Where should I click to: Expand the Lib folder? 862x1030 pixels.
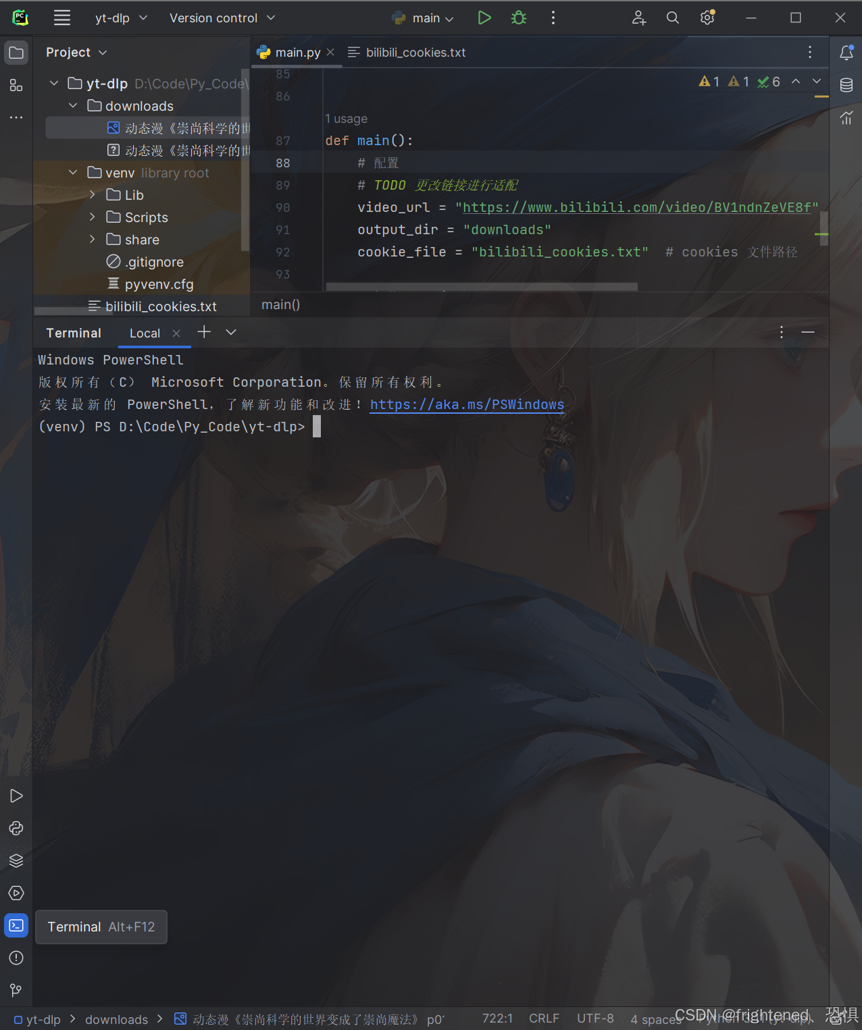(93, 195)
